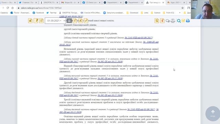Click the text mode 'T' icon
Viewport: 220px width, 124px height.
click(x=75, y=21)
